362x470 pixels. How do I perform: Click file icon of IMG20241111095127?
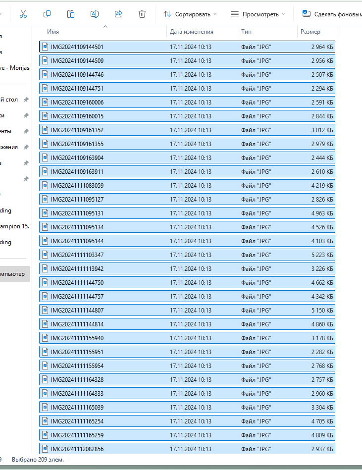coord(45,199)
